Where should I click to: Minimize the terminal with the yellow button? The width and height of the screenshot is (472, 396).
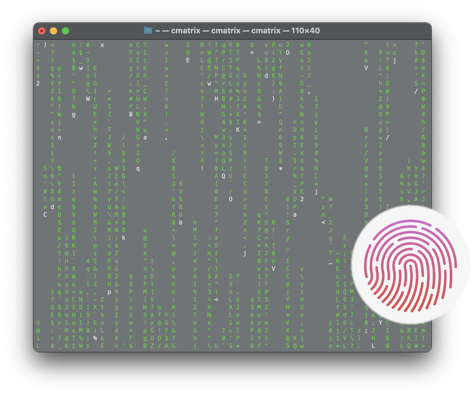click(x=54, y=31)
